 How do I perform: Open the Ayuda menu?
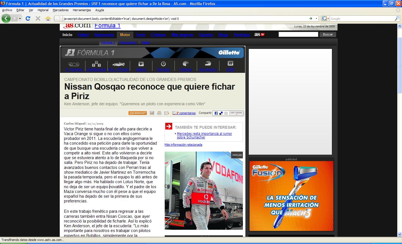pyautogui.click(x=100, y=10)
